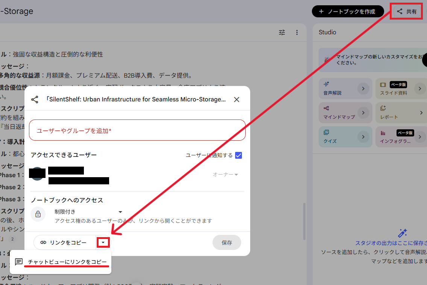This screenshot has height=285, width=427.
Task: Open the レポート tile
Action: [401, 113]
